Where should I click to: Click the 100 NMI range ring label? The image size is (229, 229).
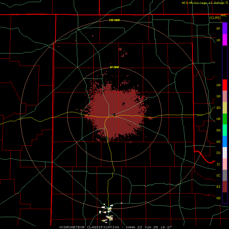pos(114,20)
